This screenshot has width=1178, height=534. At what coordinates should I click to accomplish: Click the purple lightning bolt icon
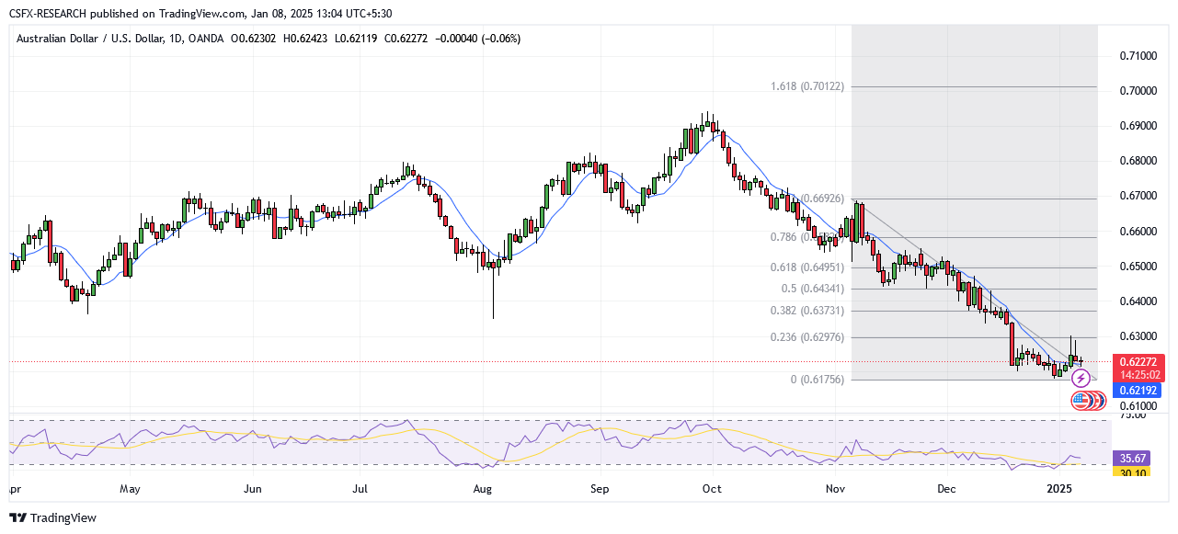[1081, 378]
